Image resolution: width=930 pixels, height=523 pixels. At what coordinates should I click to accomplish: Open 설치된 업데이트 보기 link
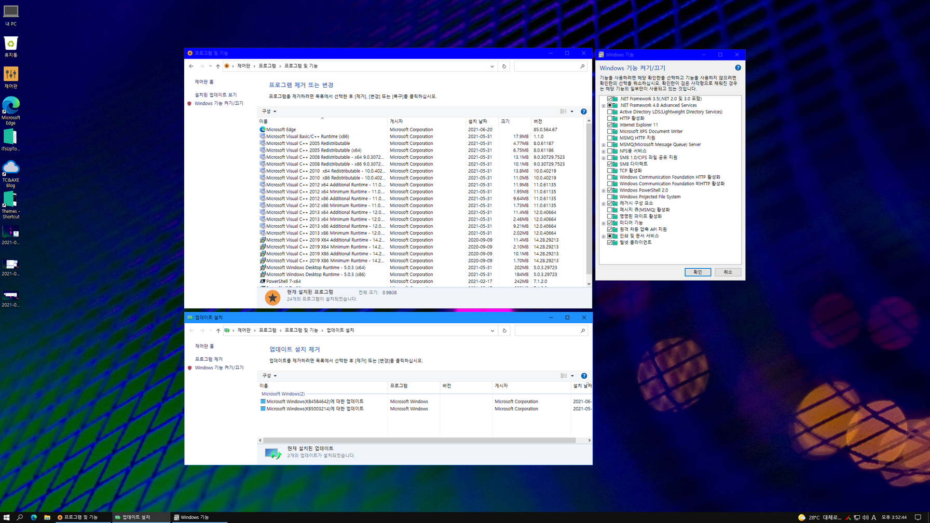click(x=215, y=95)
